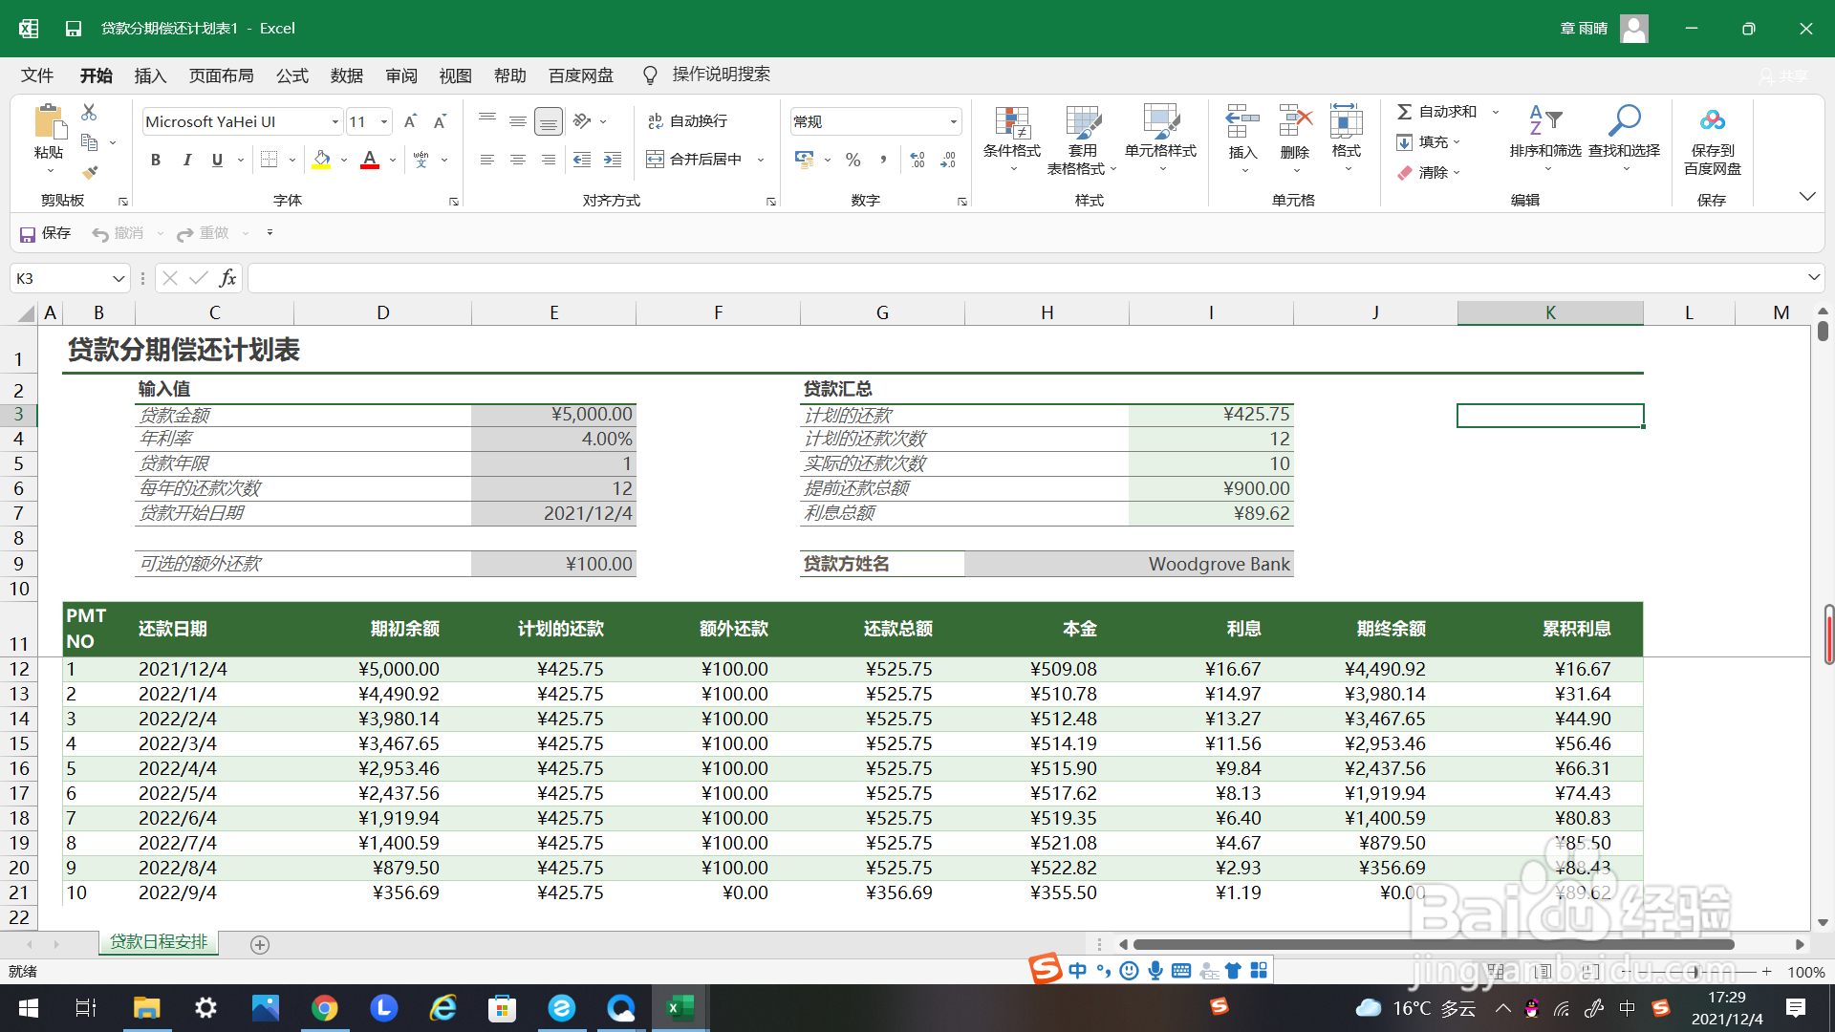Select the 贷款日程安排 sheet tab
1835x1032 pixels.
point(159,942)
